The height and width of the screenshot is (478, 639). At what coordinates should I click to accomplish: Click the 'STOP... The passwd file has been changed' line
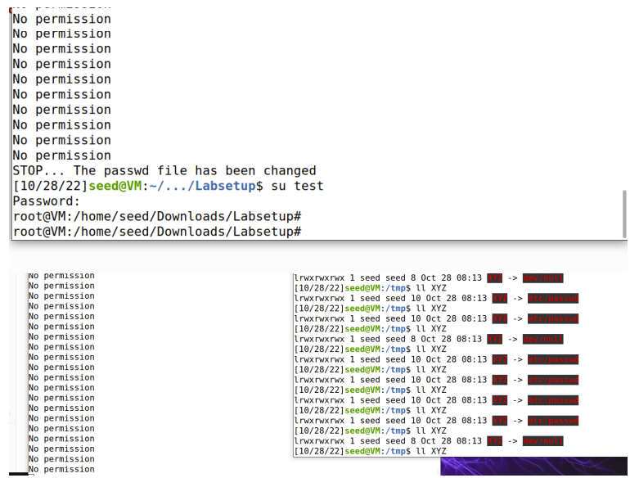[164, 170]
